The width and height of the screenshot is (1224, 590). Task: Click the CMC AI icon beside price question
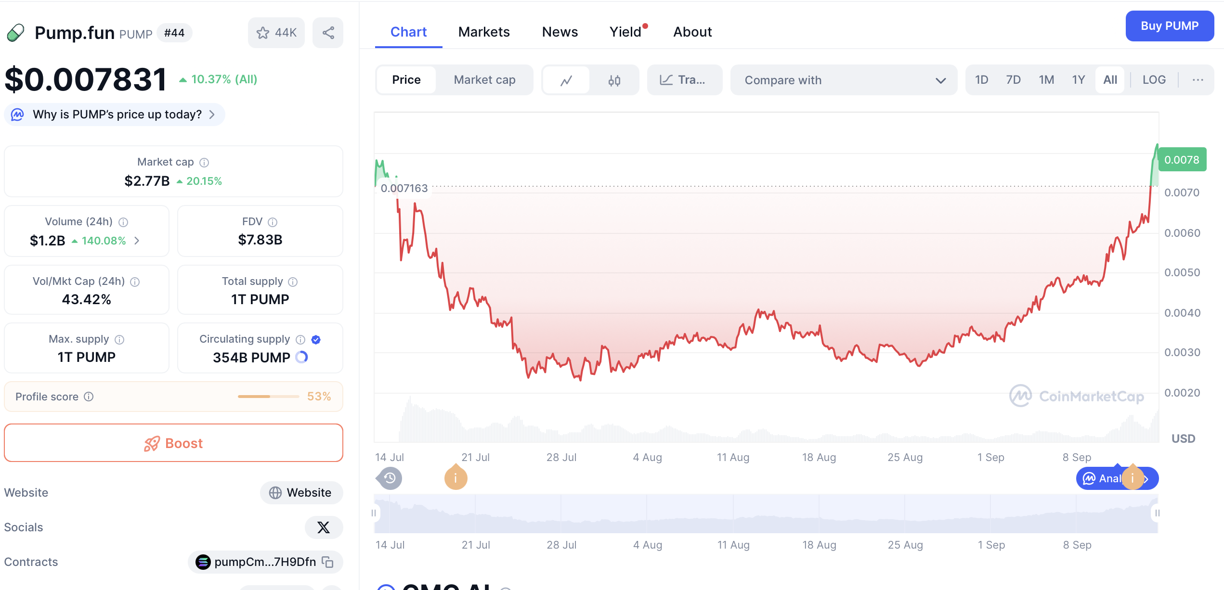(17, 115)
